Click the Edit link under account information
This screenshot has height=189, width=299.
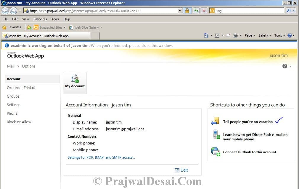point(184,170)
